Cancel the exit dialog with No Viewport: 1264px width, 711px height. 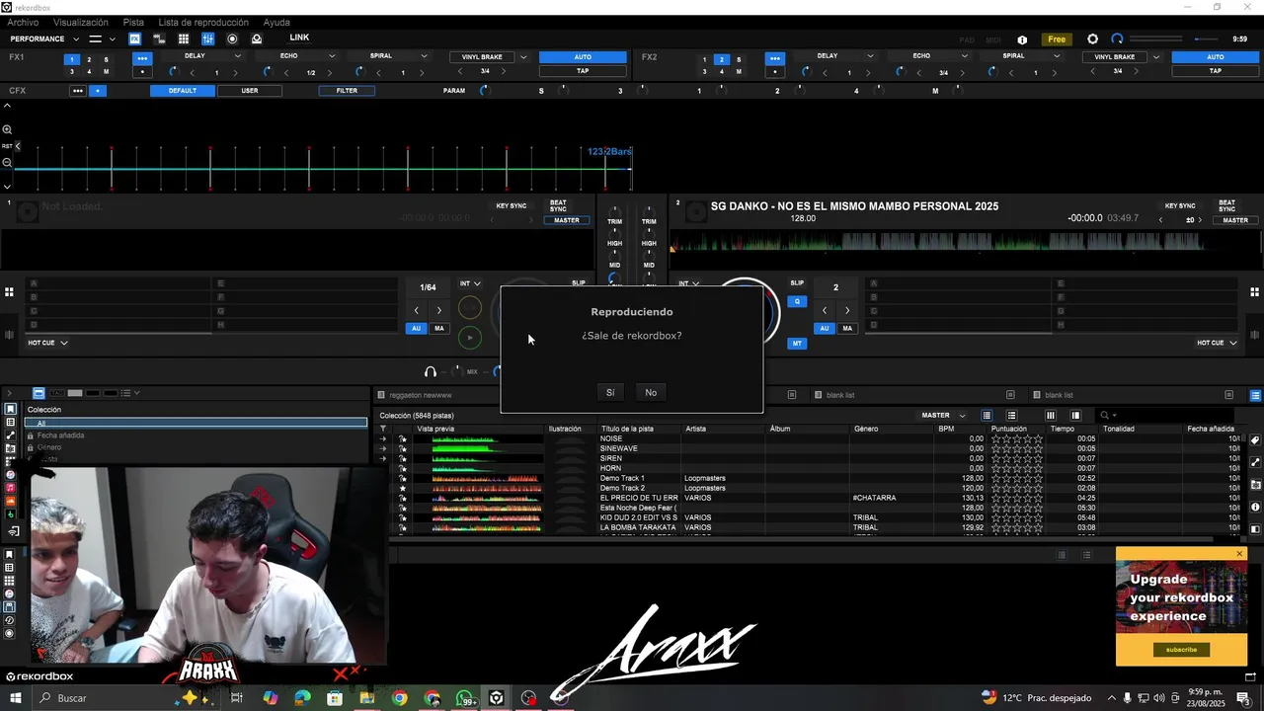pyautogui.click(x=651, y=393)
